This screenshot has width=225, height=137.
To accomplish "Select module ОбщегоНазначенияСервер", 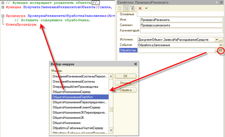I will 80,92.
